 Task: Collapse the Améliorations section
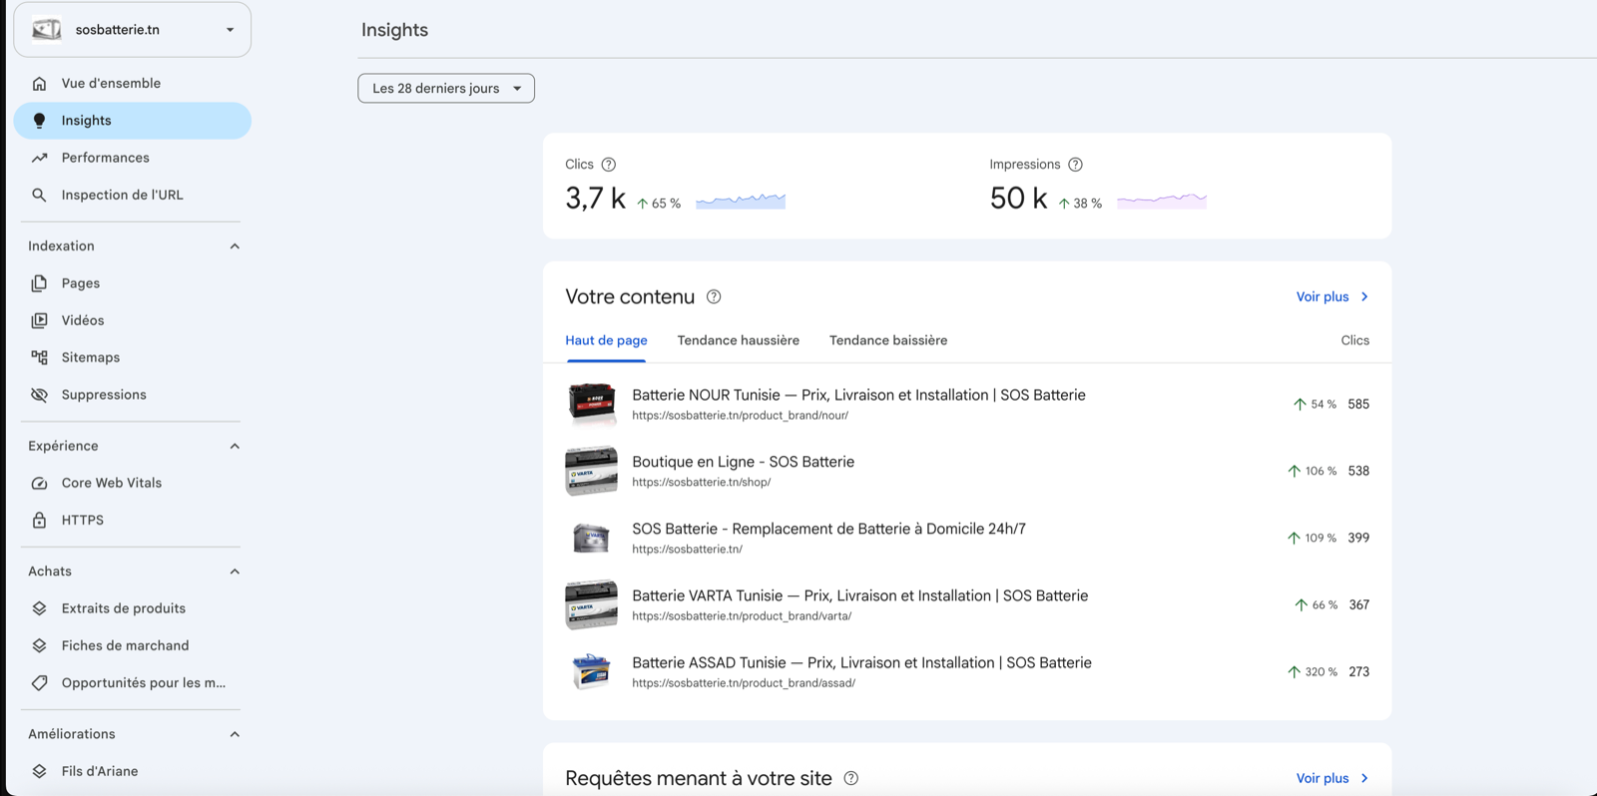coord(235,734)
